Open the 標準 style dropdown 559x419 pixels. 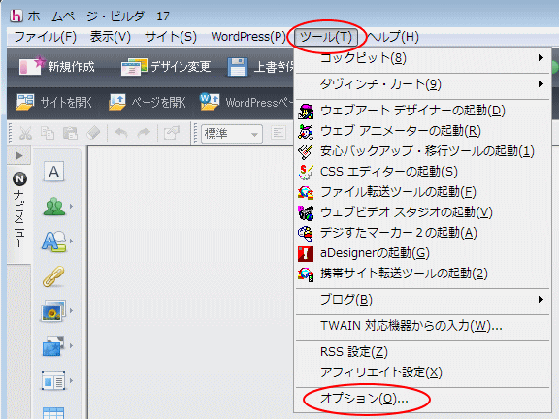pos(232,134)
